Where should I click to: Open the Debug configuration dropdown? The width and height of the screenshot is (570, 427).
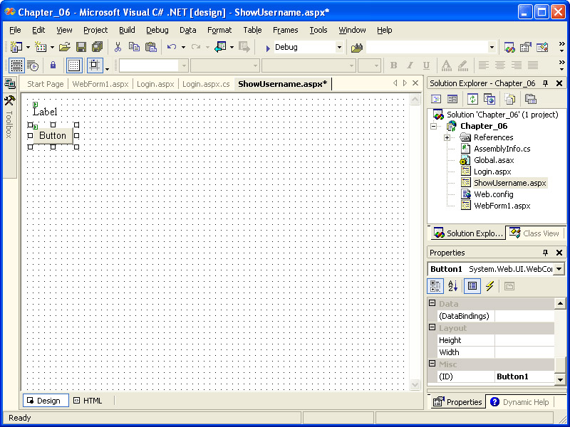click(339, 47)
